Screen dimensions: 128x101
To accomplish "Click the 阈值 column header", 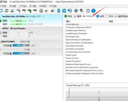I will tap(111, 21).
